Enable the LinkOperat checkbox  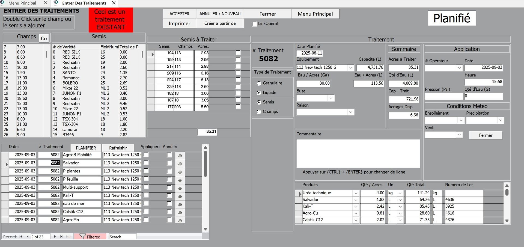(x=254, y=24)
